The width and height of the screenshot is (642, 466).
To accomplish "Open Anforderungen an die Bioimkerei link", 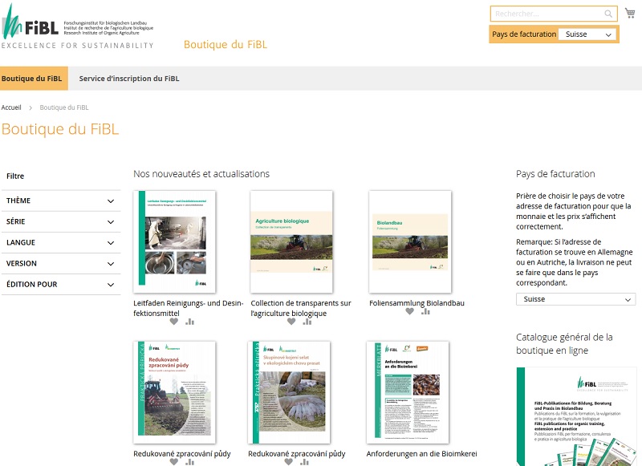I will (x=422, y=454).
